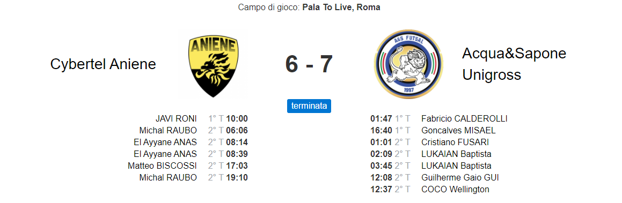Select scorer JAVI RONI
The width and height of the screenshot is (622, 203).
coord(176,119)
